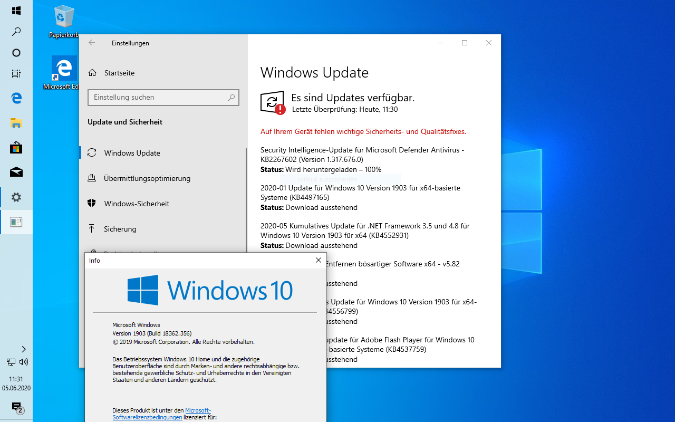675x422 pixels.
Task: Click the Windows Update page title
Action: coord(314,72)
